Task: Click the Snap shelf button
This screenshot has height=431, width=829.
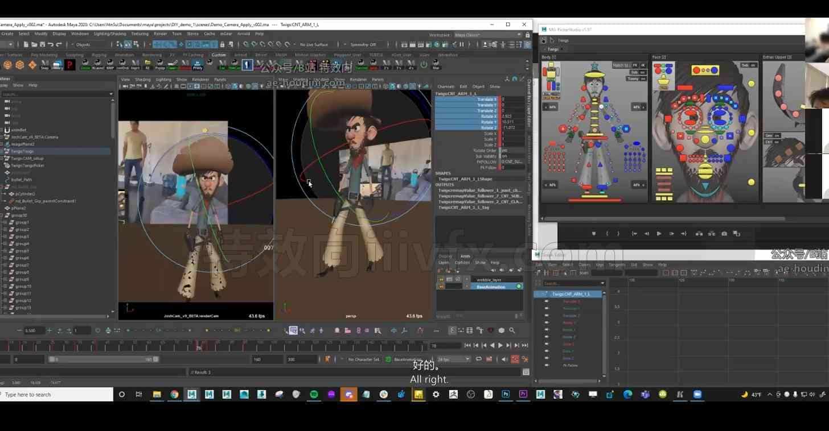Action: coord(45,65)
